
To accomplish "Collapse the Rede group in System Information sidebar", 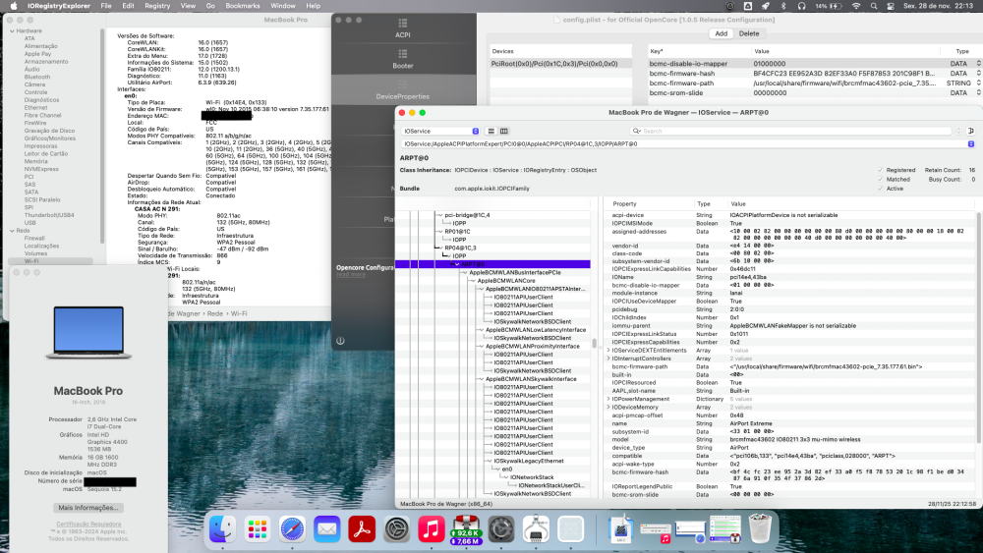I will (13, 231).
